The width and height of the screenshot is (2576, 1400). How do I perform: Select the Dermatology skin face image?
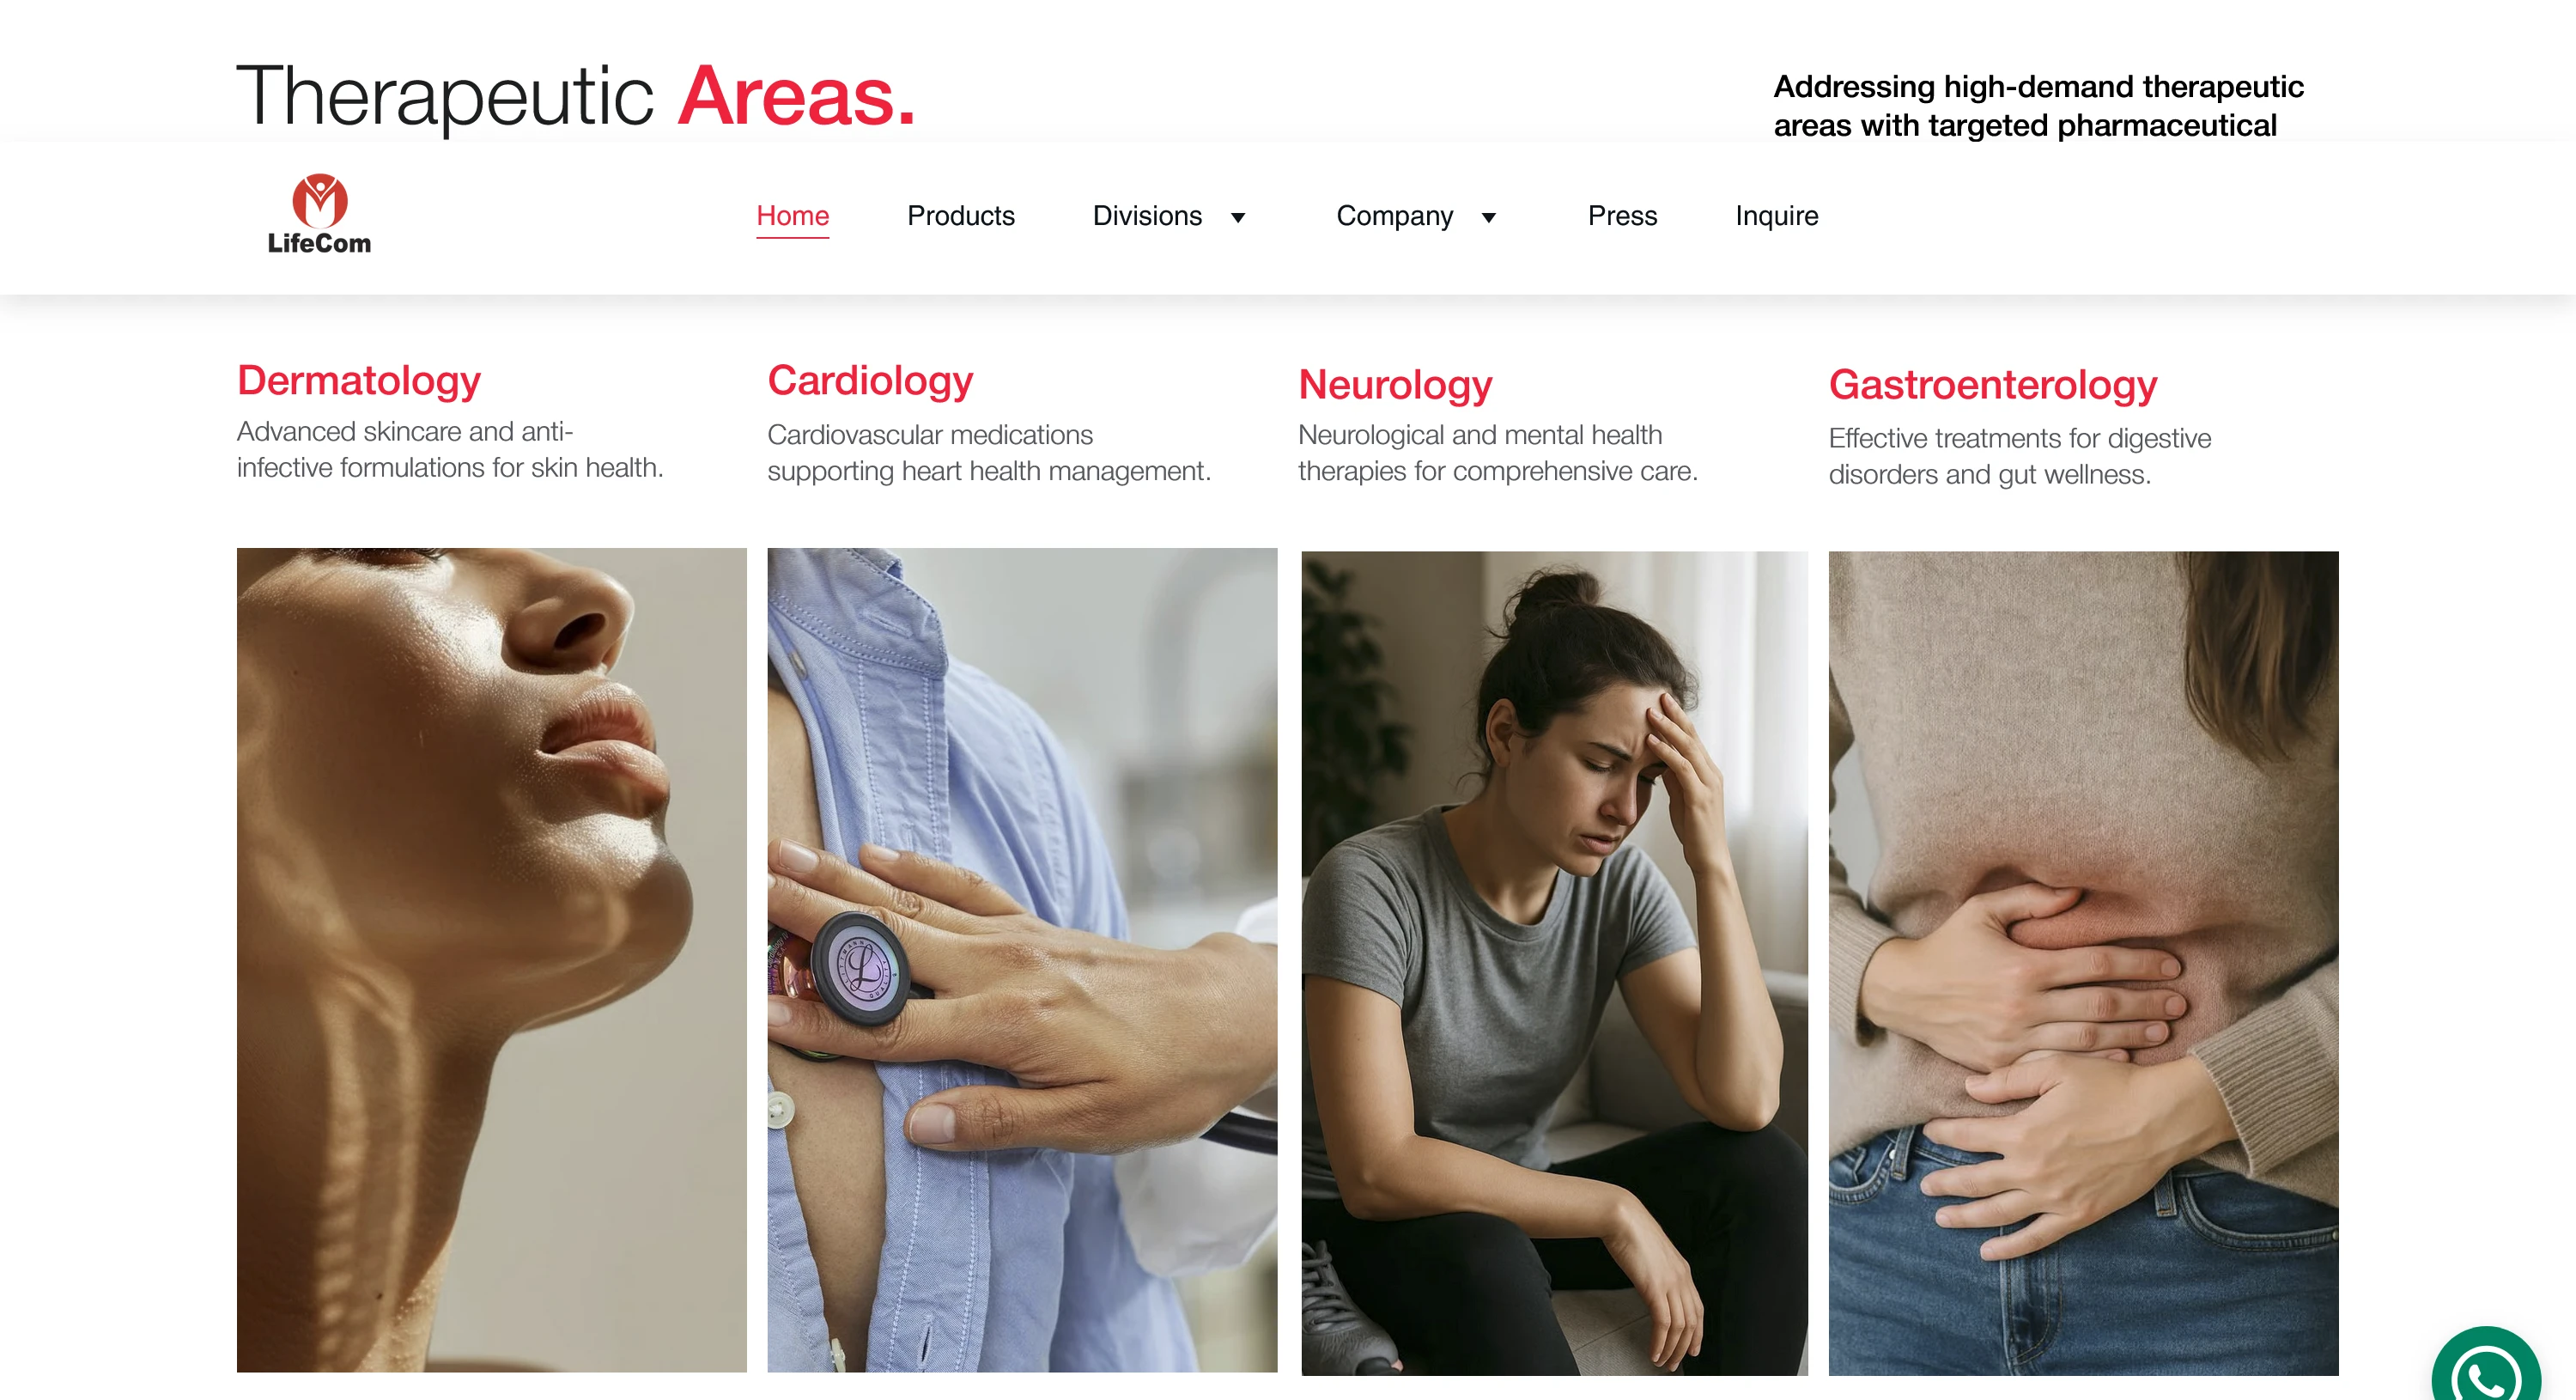coord(492,960)
